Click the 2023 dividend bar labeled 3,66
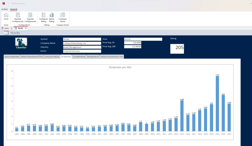 229,117
